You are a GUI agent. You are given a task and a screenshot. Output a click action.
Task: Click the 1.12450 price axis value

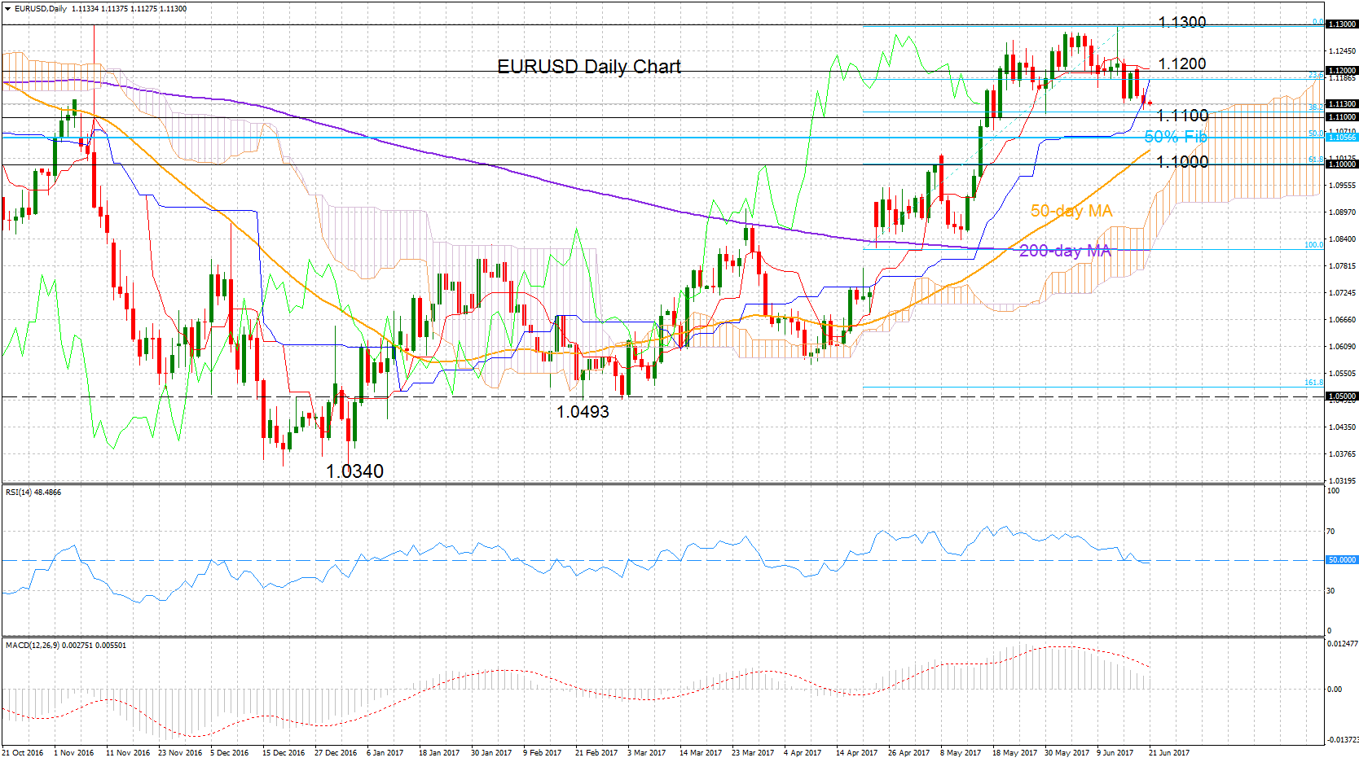tap(1342, 51)
